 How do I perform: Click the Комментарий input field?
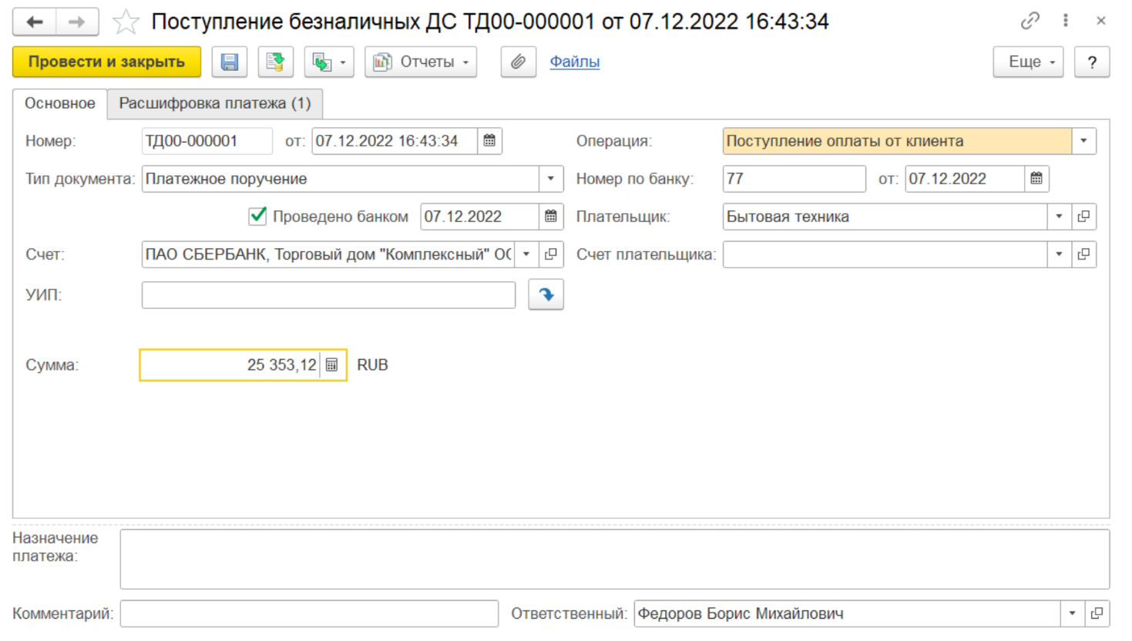point(309,614)
